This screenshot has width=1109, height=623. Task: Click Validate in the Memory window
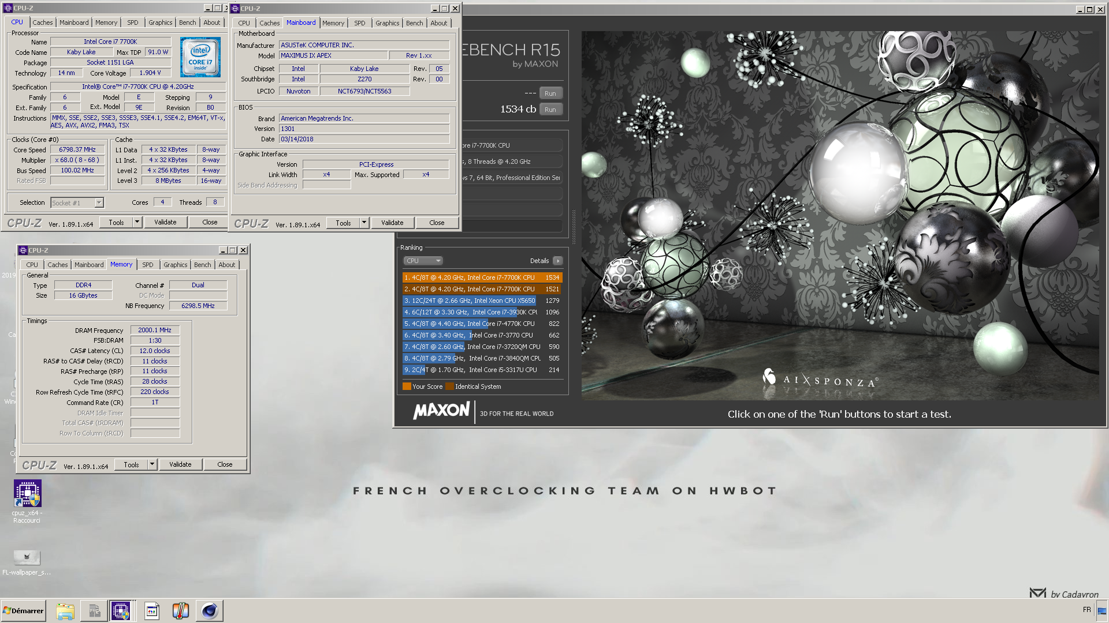180,464
